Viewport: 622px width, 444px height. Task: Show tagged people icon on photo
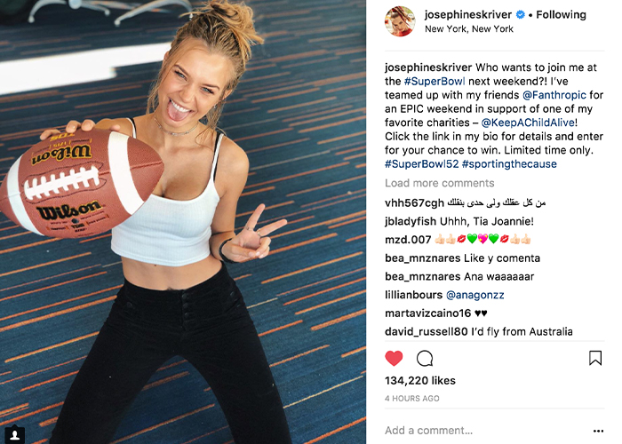[15, 435]
